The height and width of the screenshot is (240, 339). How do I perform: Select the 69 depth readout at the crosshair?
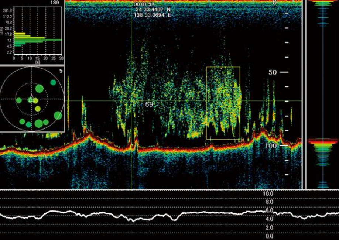(x=149, y=104)
